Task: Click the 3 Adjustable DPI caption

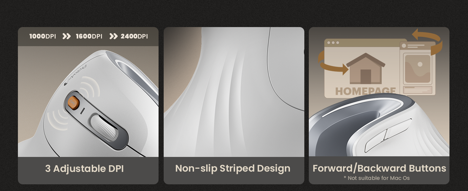Action: point(84,168)
